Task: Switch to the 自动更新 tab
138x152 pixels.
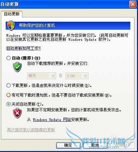Action: tap(12, 14)
